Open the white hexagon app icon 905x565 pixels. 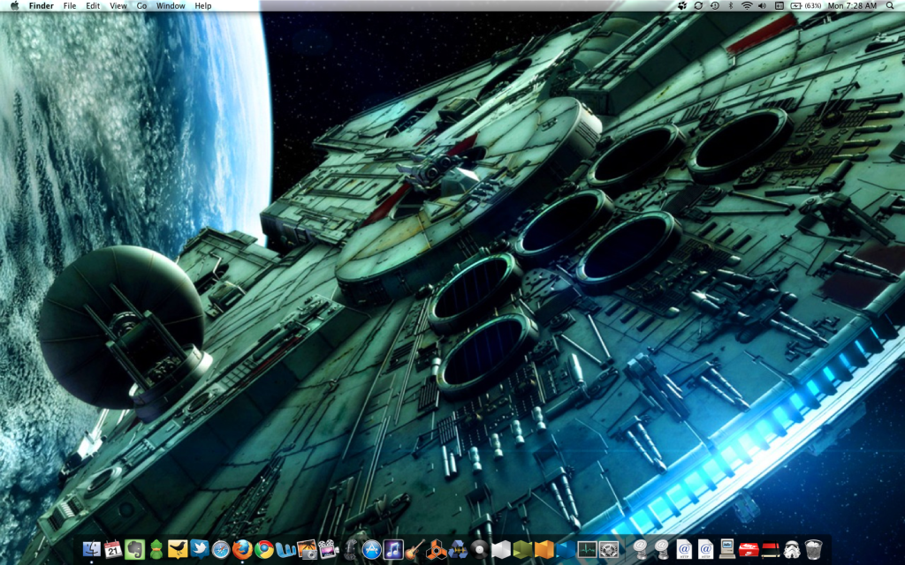pyautogui.click(x=501, y=549)
